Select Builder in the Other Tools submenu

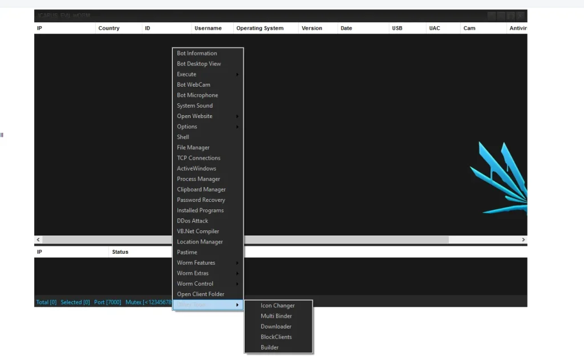pos(269,347)
